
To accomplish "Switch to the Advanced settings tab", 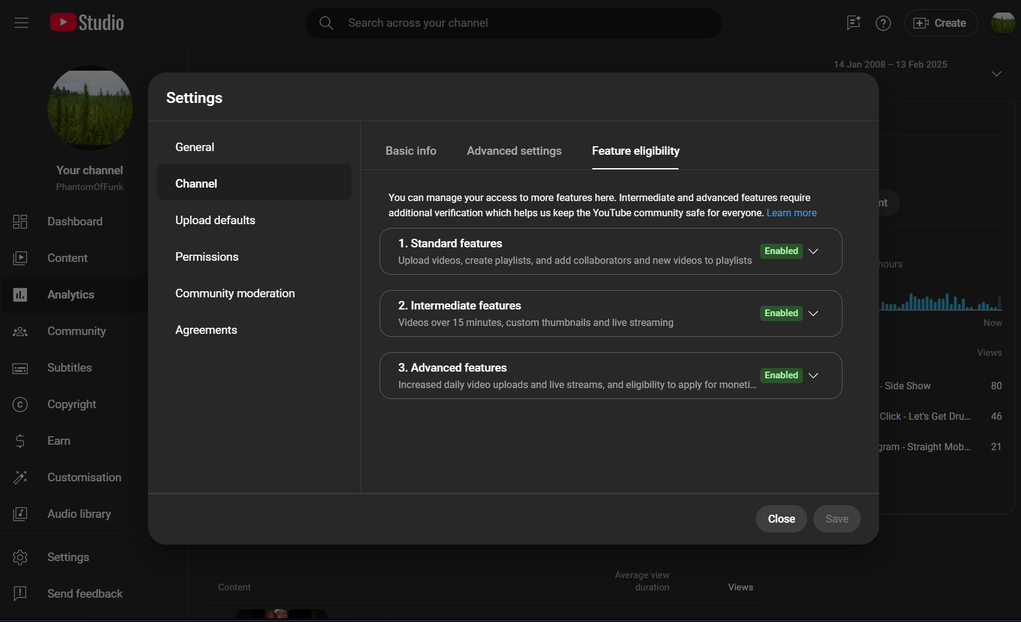I will pos(514,151).
